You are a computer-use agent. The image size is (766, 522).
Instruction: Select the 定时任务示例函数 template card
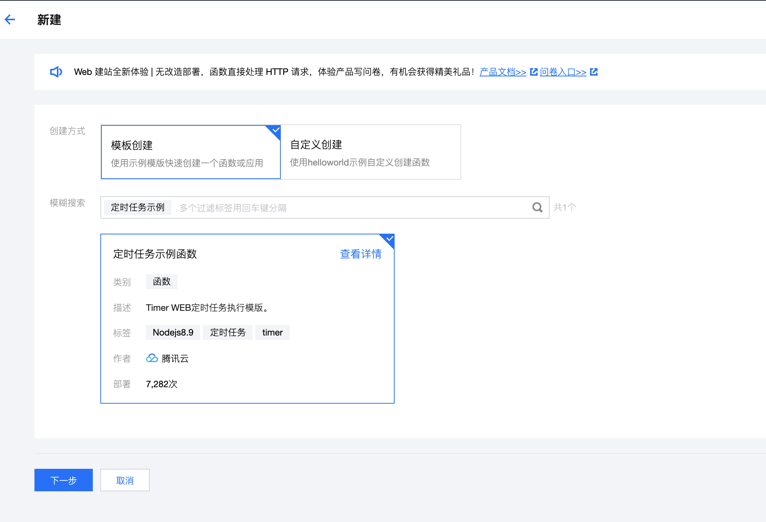247,319
